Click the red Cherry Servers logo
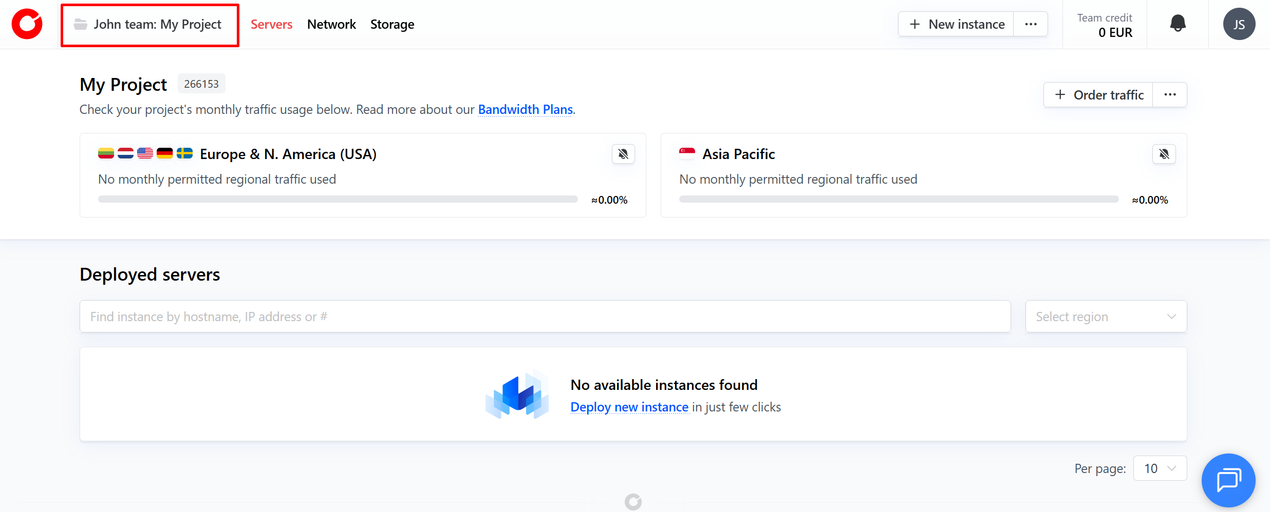The image size is (1270, 512). tap(27, 24)
